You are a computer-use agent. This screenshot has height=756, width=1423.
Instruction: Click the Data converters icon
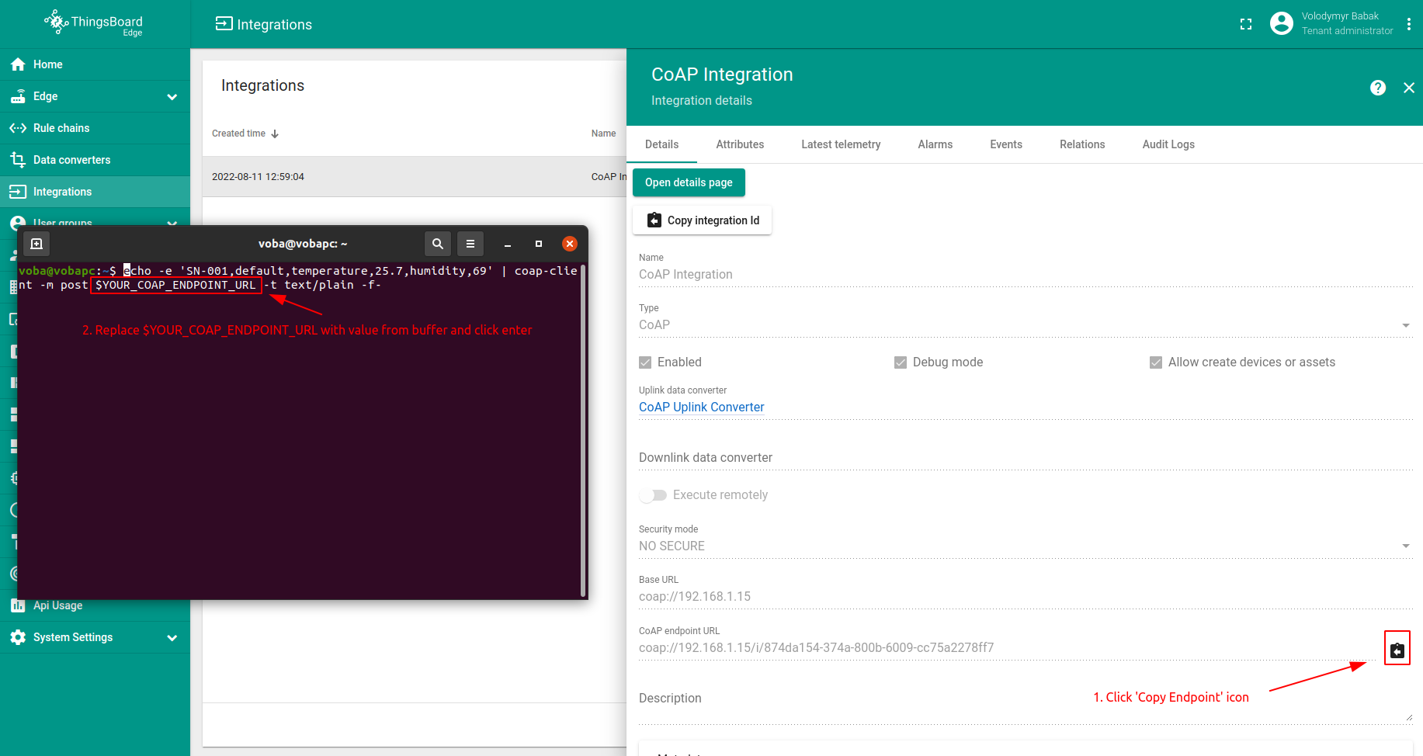pyautogui.click(x=18, y=160)
